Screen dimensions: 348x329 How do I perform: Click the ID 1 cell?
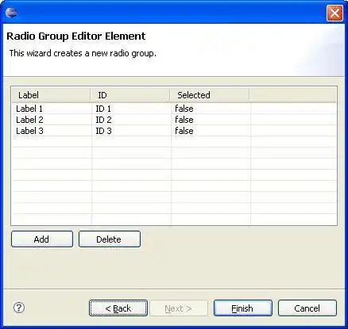(131, 109)
